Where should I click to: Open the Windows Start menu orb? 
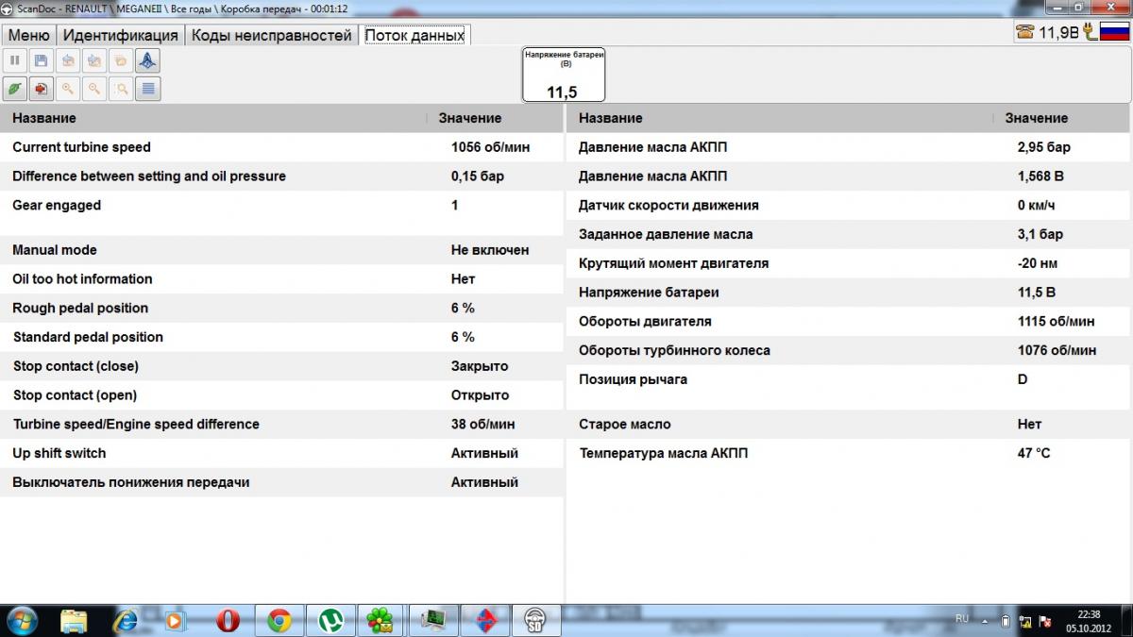click(x=21, y=620)
